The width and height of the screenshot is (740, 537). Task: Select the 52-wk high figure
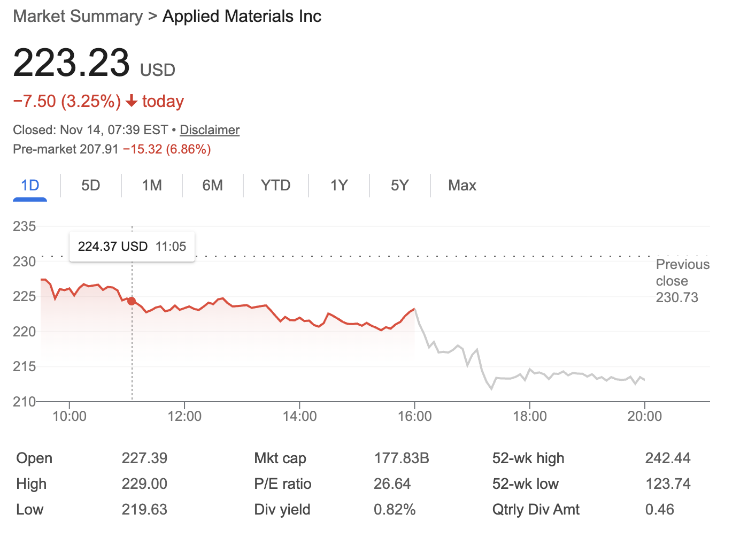click(x=667, y=458)
